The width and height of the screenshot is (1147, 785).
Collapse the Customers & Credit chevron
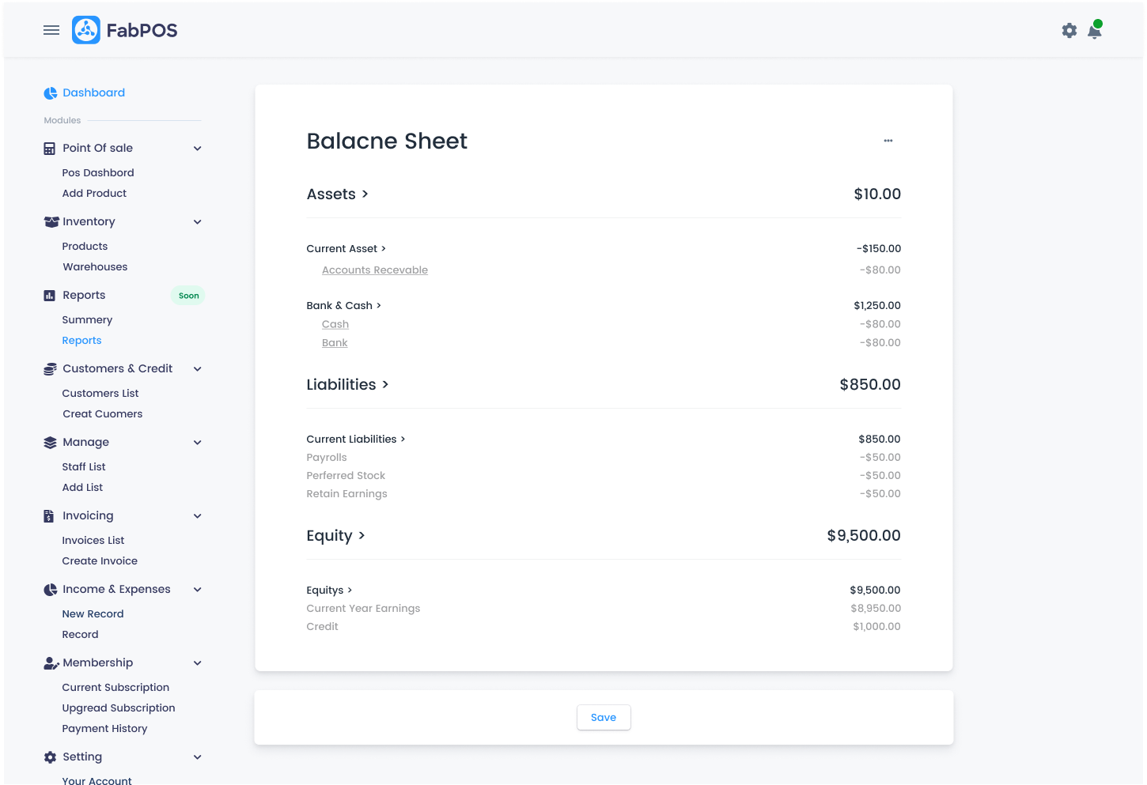pos(198,369)
